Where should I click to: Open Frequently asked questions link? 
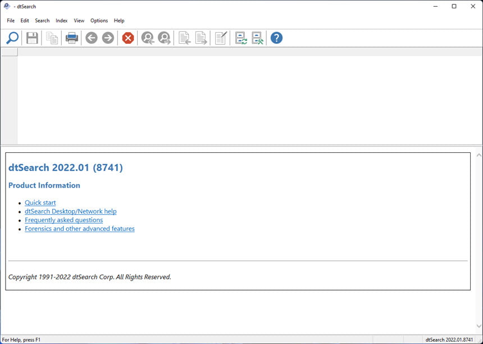tap(64, 220)
